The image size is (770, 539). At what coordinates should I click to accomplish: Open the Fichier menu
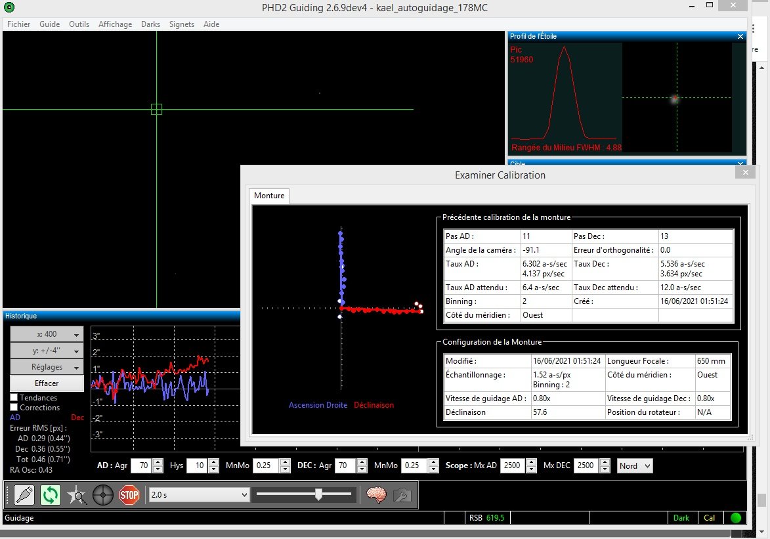tap(18, 24)
